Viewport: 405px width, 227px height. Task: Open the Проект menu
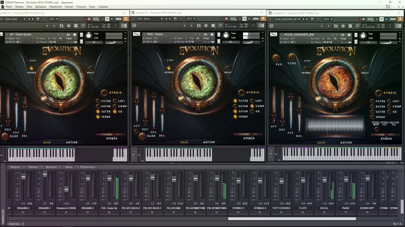69,7
